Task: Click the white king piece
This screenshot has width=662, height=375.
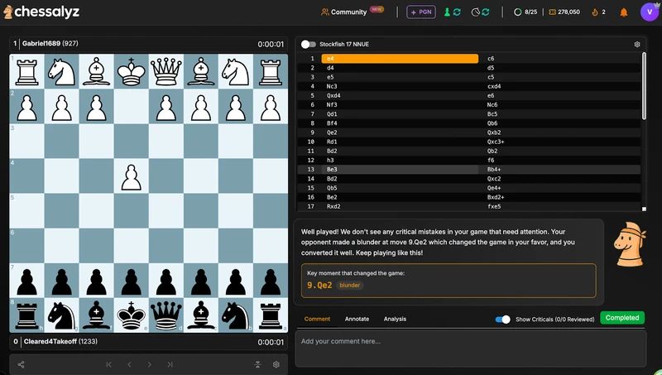Action: coord(132,72)
